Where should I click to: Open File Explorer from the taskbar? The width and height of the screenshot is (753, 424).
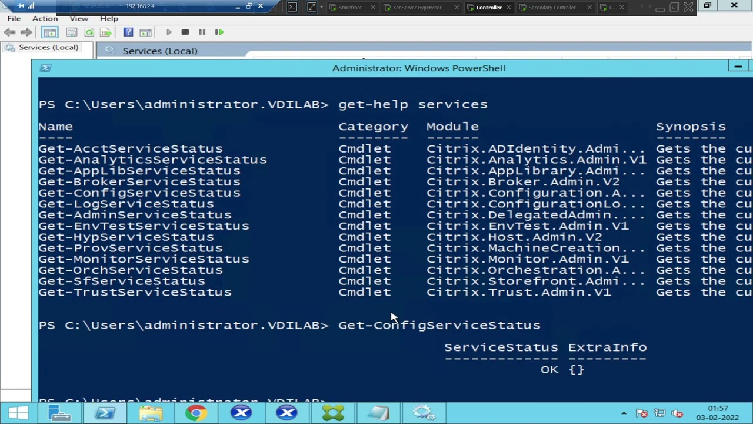click(151, 413)
